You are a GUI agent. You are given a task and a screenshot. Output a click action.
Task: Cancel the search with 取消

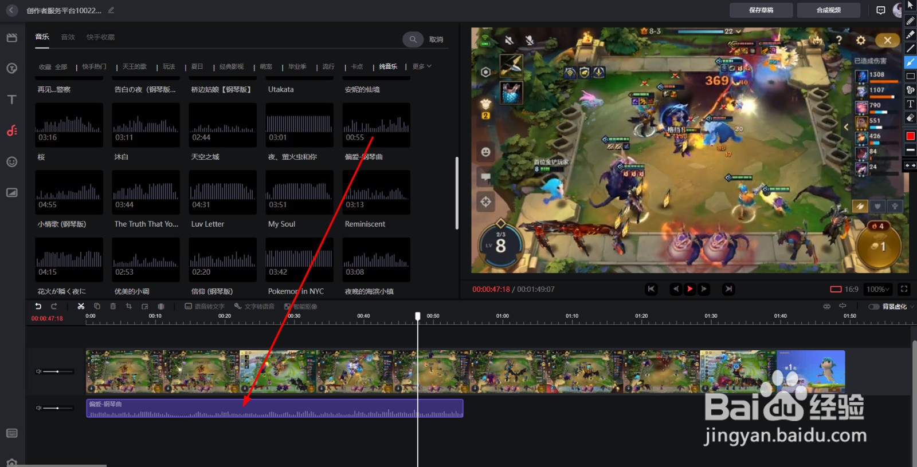tap(436, 39)
